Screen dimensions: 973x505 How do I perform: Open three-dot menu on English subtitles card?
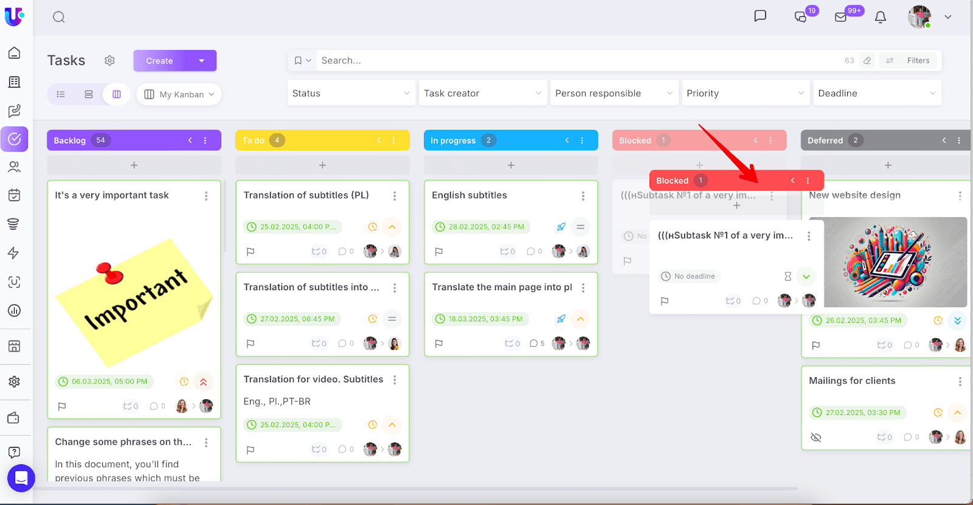coord(583,196)
